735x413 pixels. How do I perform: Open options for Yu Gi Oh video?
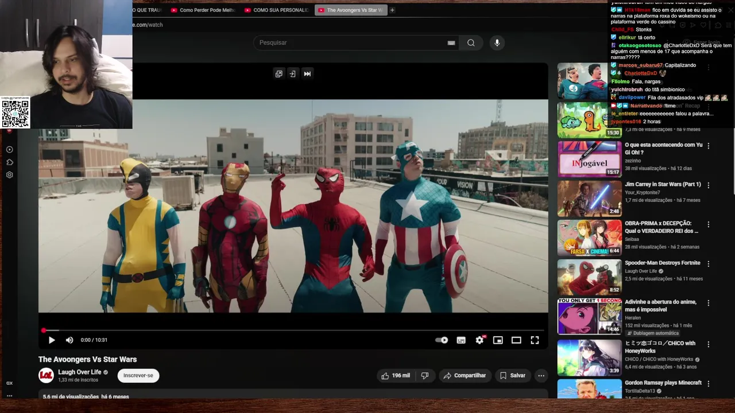click(708, 146)
